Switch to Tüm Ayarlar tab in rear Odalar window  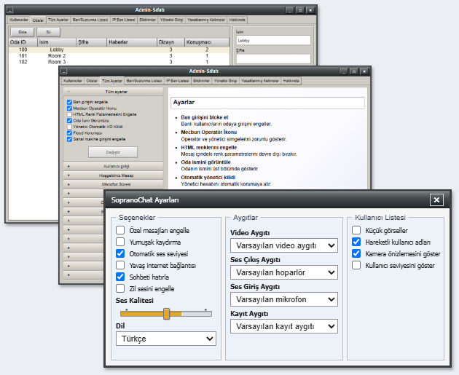click(58, 20)
